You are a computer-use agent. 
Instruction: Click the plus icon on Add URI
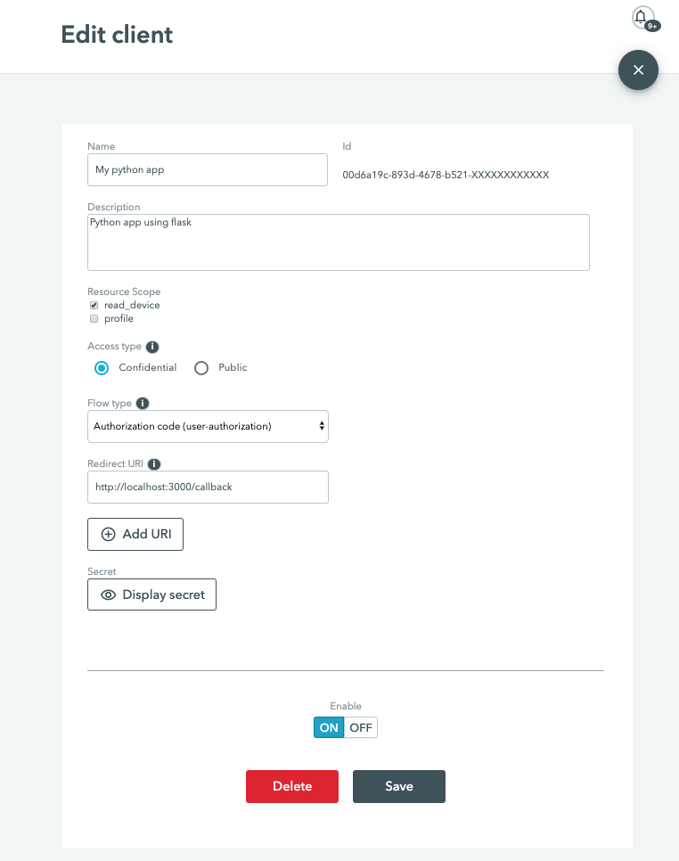(109, 534)
